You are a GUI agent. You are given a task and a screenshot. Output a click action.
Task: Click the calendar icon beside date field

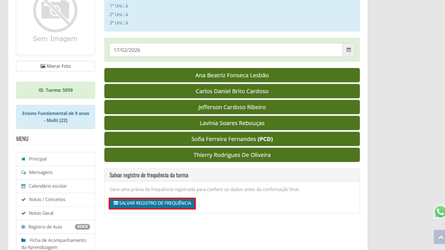click(349, 50)
